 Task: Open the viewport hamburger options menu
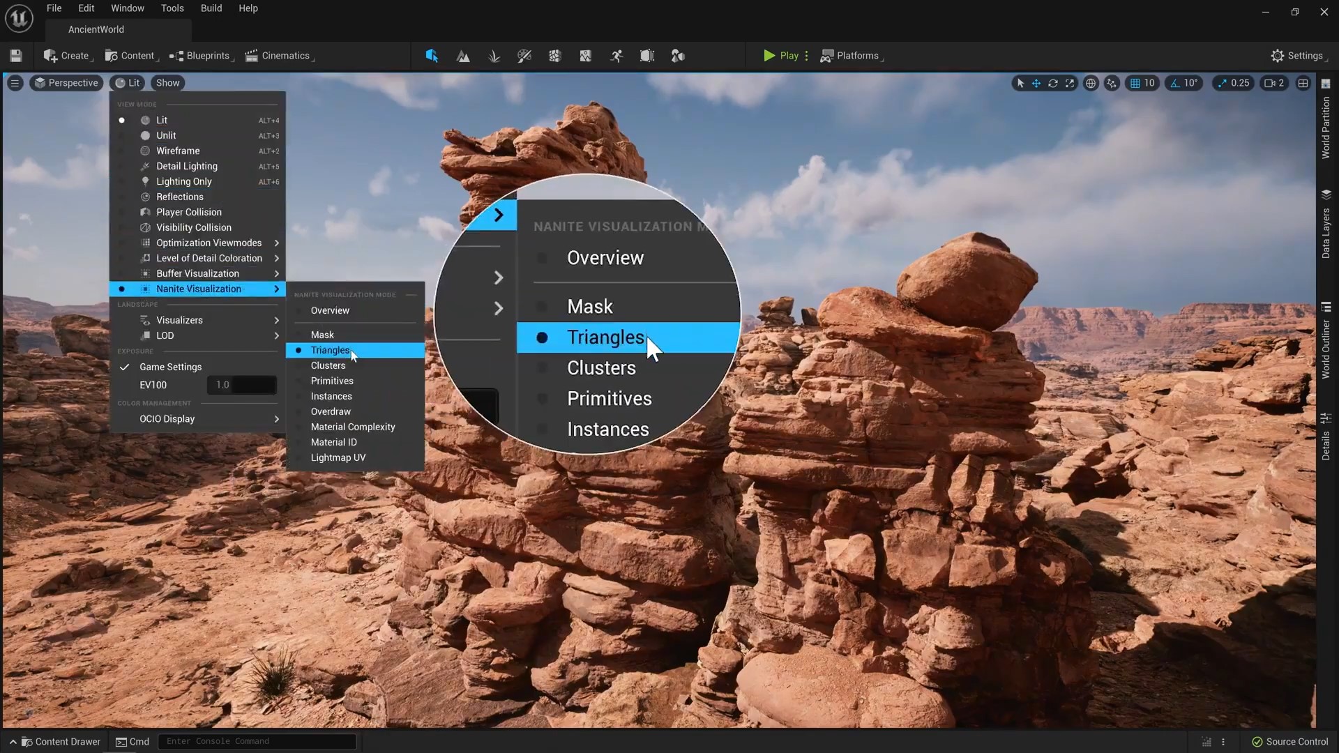15,83
